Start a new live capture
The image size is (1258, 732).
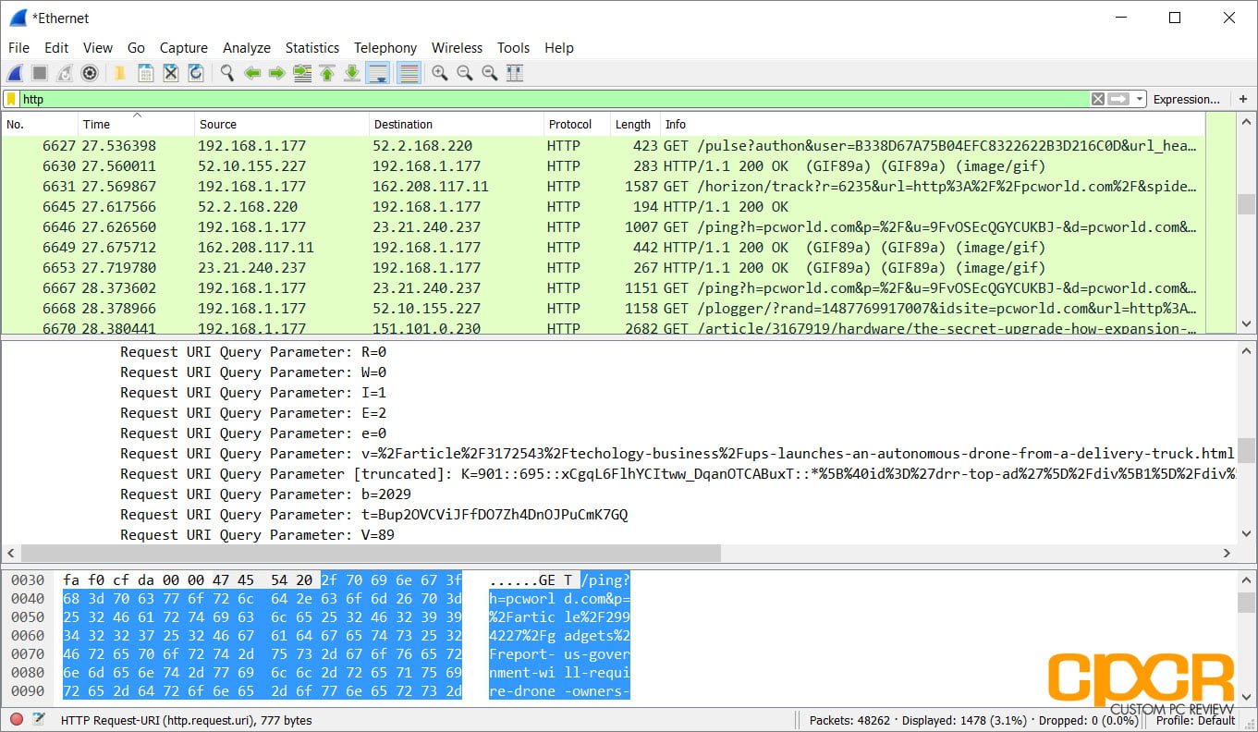click(x=15, y=72)
